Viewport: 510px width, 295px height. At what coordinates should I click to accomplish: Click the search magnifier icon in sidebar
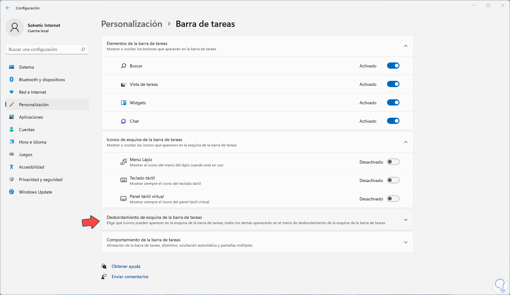coord(83,49)
